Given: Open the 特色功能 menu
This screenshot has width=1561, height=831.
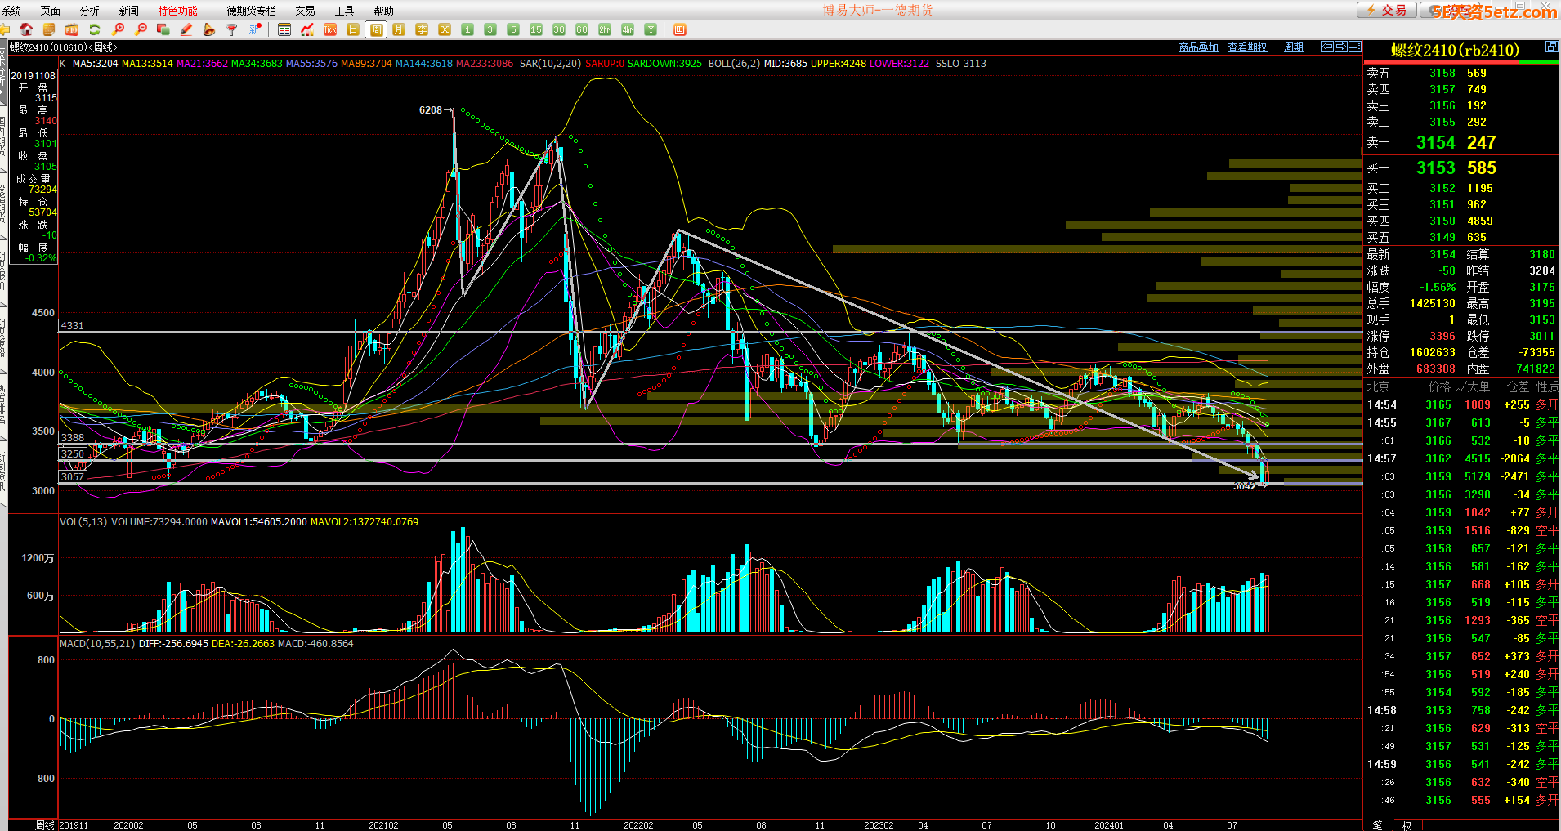Looking at the screenshot, I should pos(177,11).
